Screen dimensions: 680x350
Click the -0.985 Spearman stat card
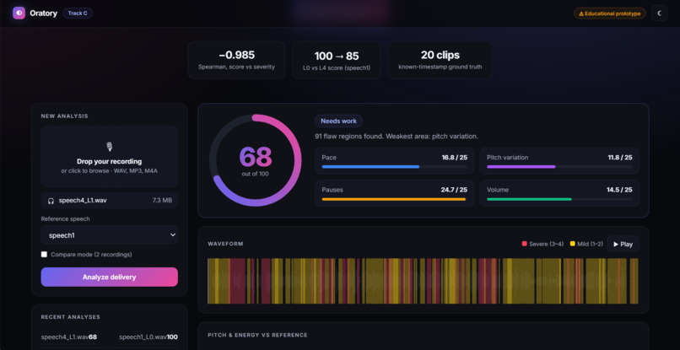tap(236, 60)
